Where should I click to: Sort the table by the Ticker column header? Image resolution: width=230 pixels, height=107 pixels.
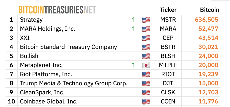pyautogui.click(x=168, y=10)
